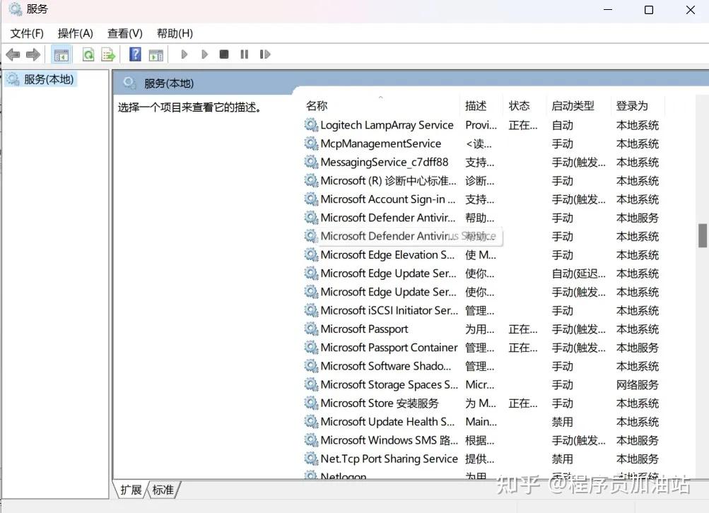
Task: Sort by the 描述 column header
Action: 481,106
